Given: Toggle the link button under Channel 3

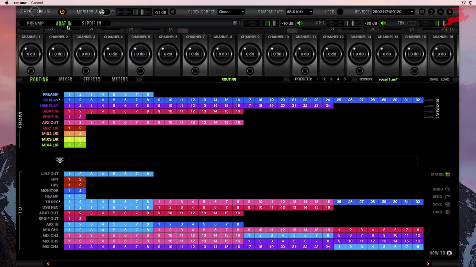Looking at the screenshot, I should 86,71.
